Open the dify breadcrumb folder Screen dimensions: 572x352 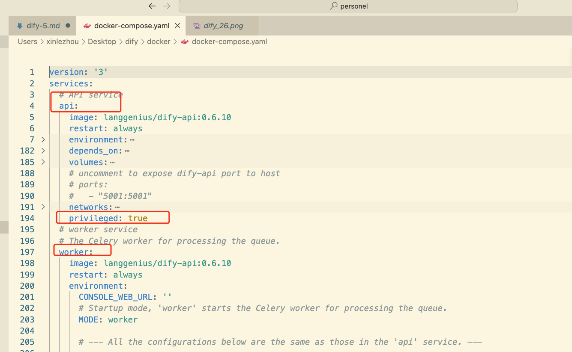coord(132,41)
